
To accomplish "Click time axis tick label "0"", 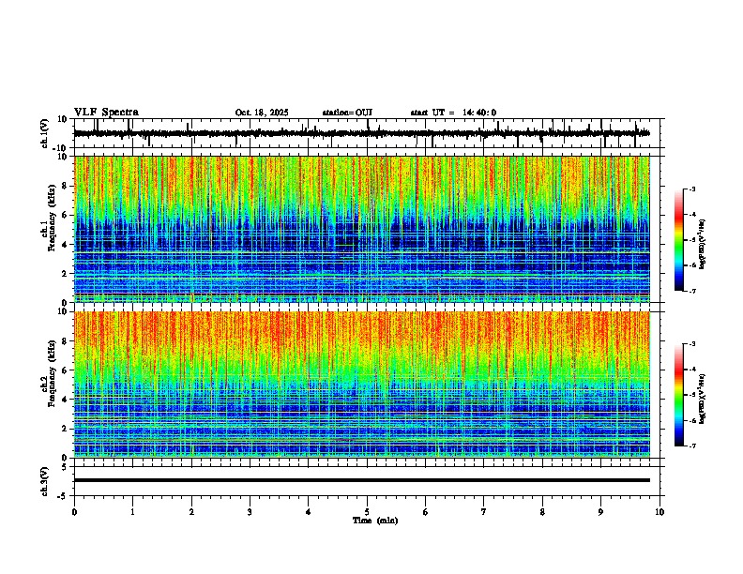I will pyautogui.click(x=74, y=512).
